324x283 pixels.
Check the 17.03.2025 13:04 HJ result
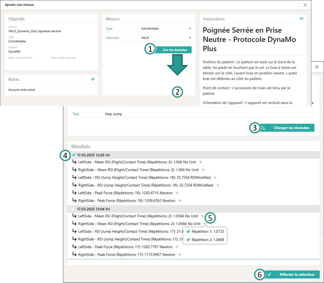[x=73, y=209]
